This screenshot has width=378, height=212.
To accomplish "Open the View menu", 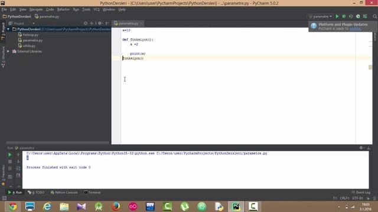I will [22, 9].
